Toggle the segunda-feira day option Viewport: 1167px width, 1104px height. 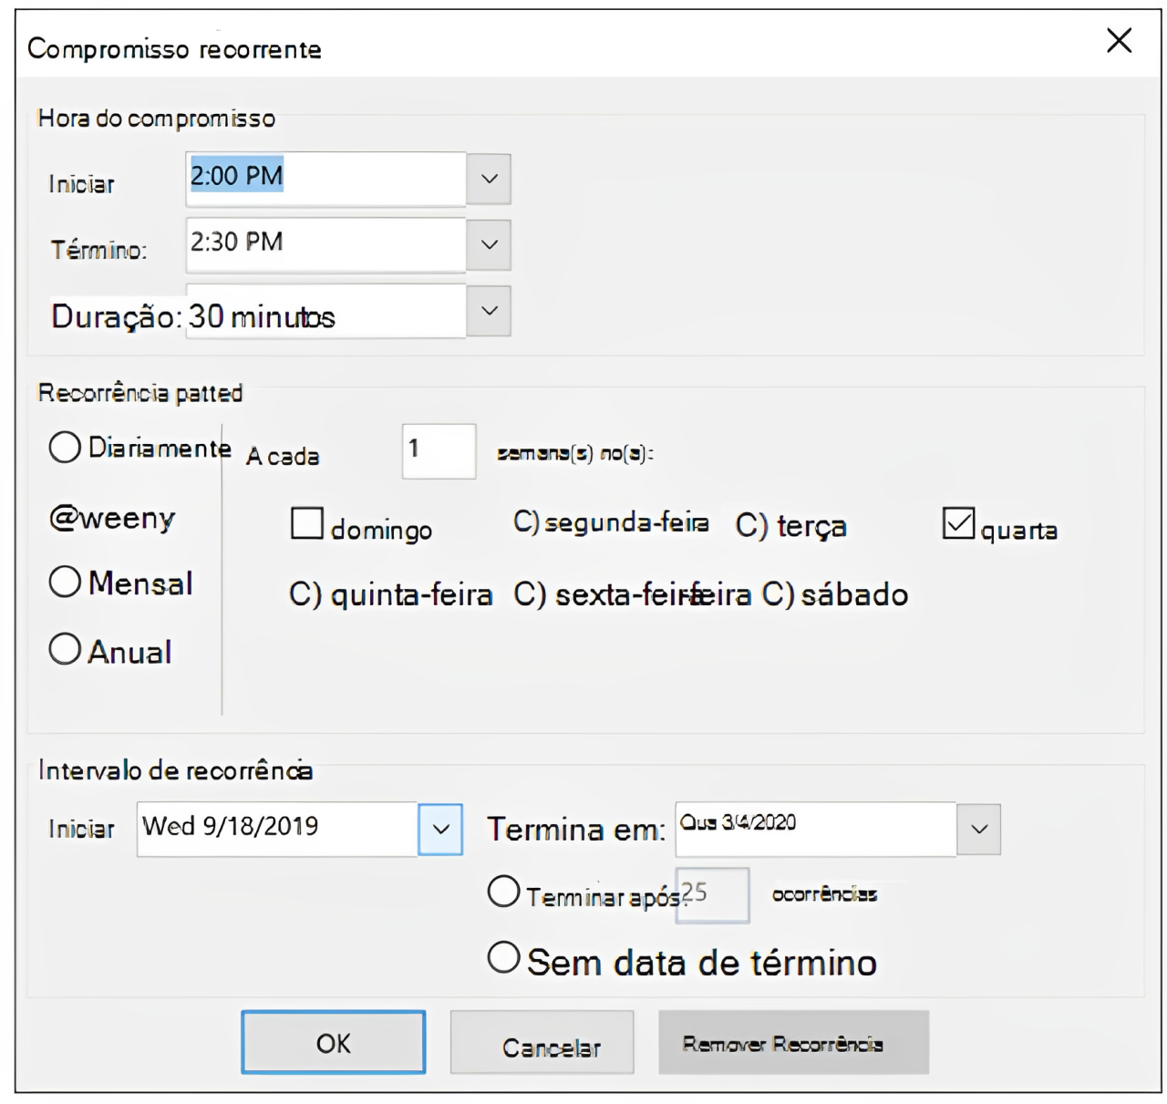click(x=527, y=523)
